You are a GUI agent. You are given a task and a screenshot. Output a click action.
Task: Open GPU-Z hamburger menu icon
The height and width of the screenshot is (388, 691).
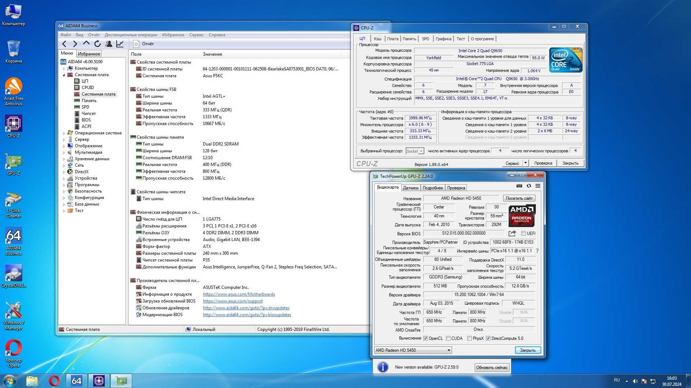coord(538,186)
